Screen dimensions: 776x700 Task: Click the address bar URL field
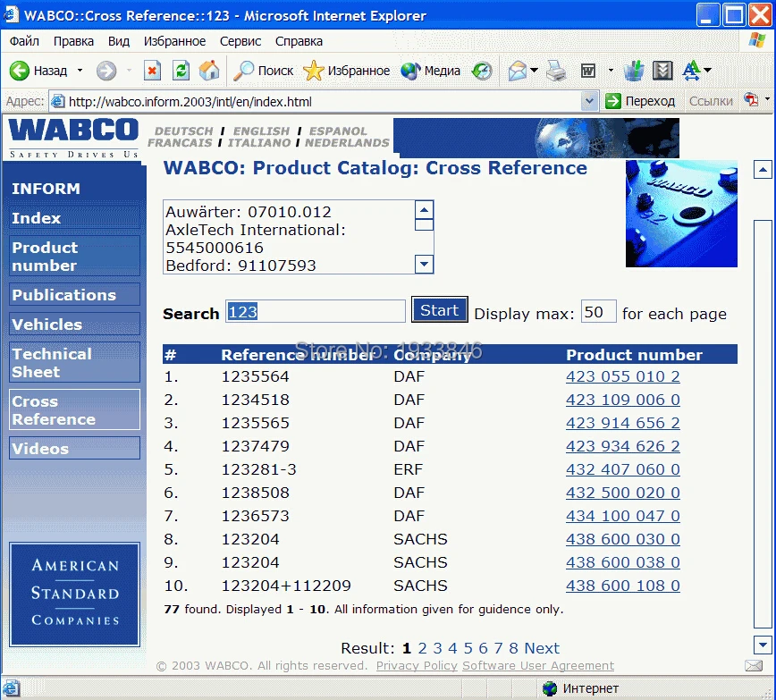pos(323,102)
